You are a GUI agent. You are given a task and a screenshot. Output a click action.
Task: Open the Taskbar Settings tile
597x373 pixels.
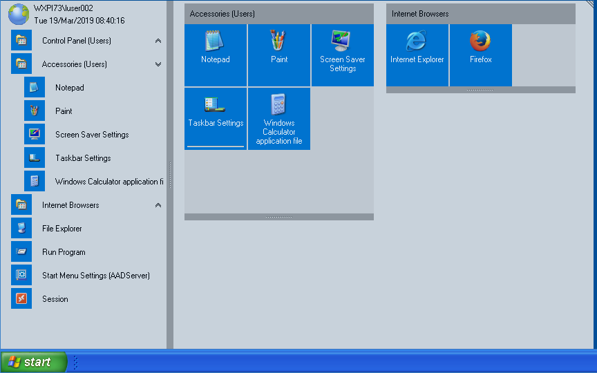pos(216,118)
